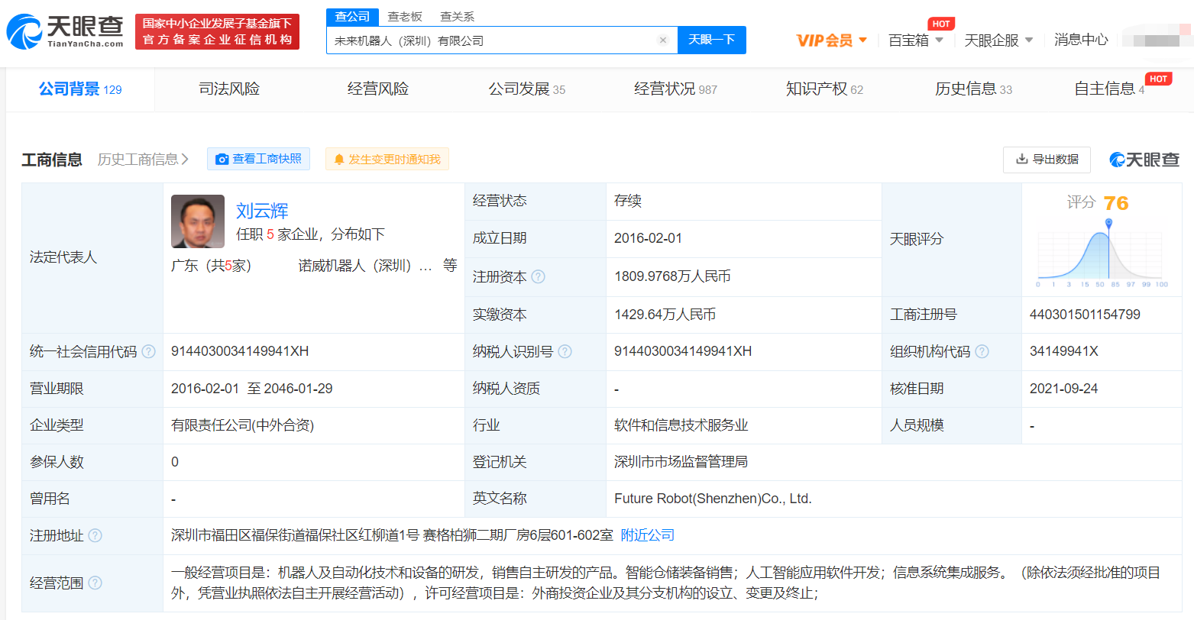Switch to the 公司背景 tab
The height and width of the screenshot is (620, 1194).
80,89
